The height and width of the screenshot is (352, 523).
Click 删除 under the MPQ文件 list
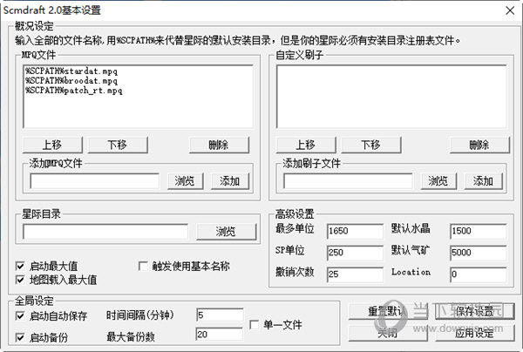pyautogui.click(x=219, y=145)
